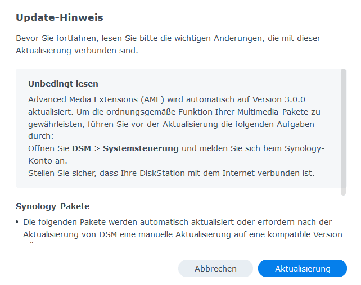
Task: Confirm with the blue Aktualisierung button
Action: [x=303, y=269]
